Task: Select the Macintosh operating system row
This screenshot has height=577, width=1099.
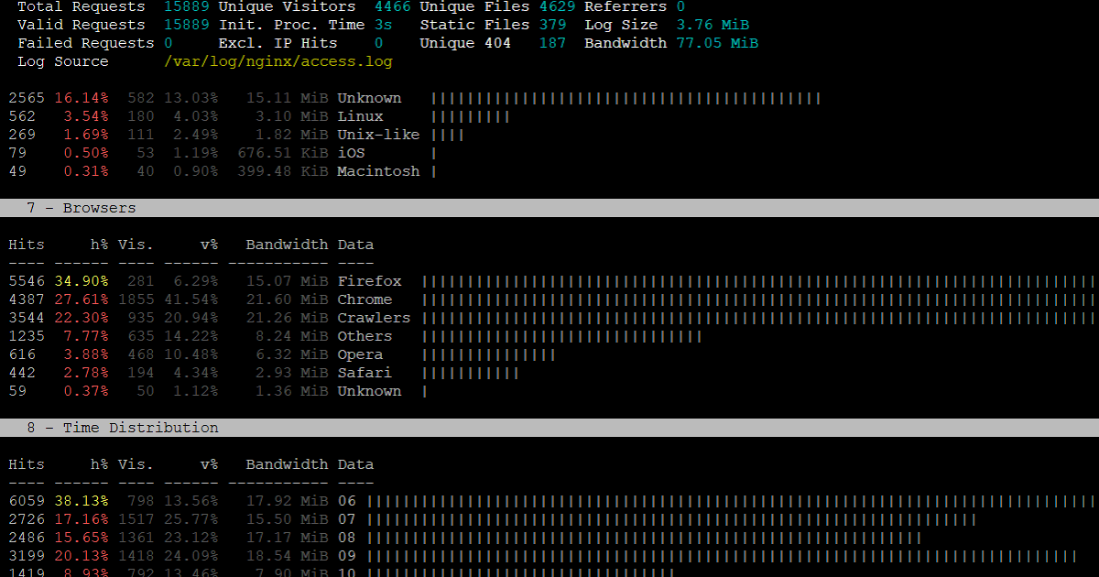Action: [x=377, y=170]
